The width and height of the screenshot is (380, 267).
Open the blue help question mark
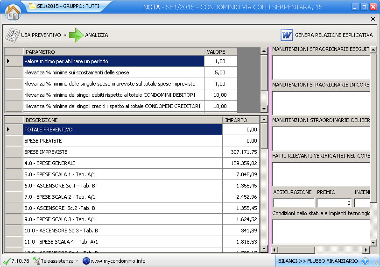pos(365,261)
